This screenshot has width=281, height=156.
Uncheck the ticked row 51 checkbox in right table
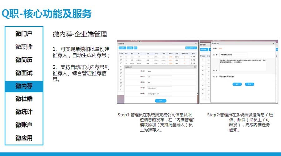203,60
